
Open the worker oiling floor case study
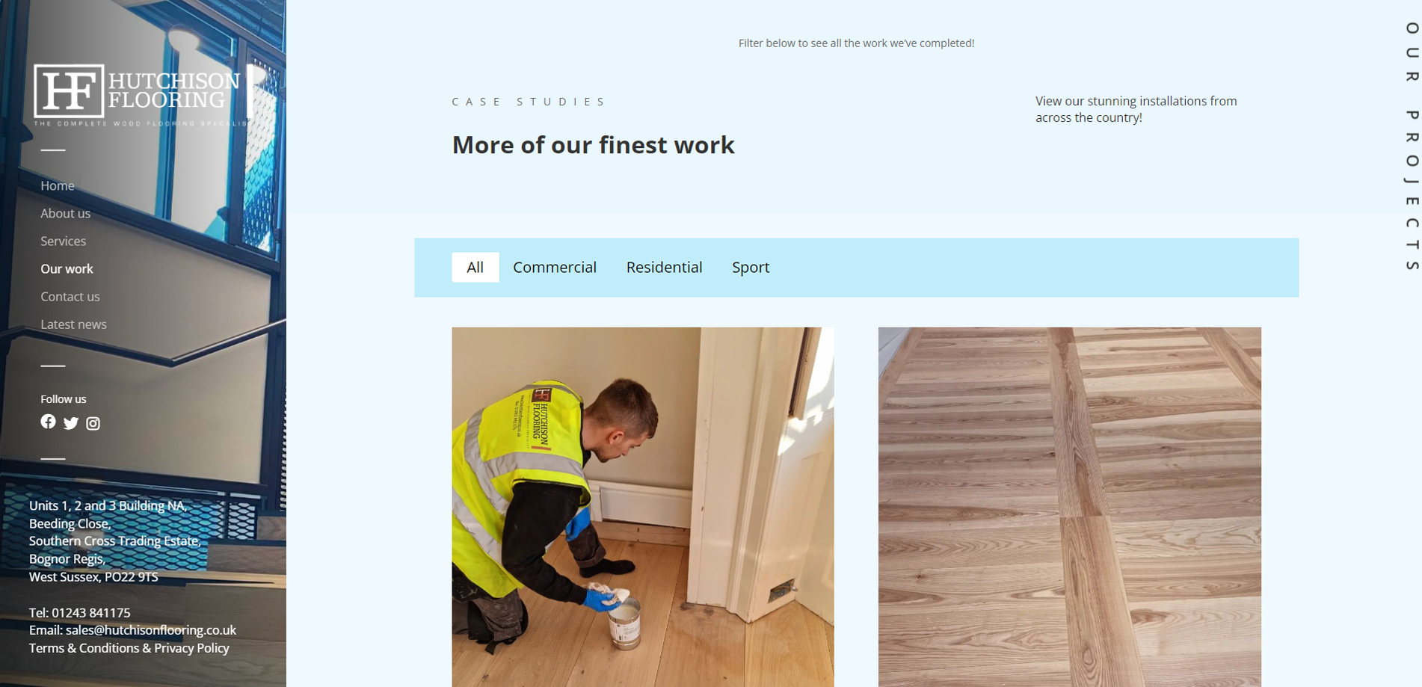pyautogui.click(x=643, y=507)
